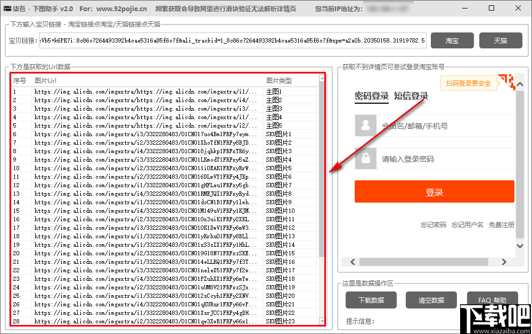Image resolution: width=532 pixels, height=334 pixels.
Task: Click the login panel scroll up arrow
Action: coord(520,84)
